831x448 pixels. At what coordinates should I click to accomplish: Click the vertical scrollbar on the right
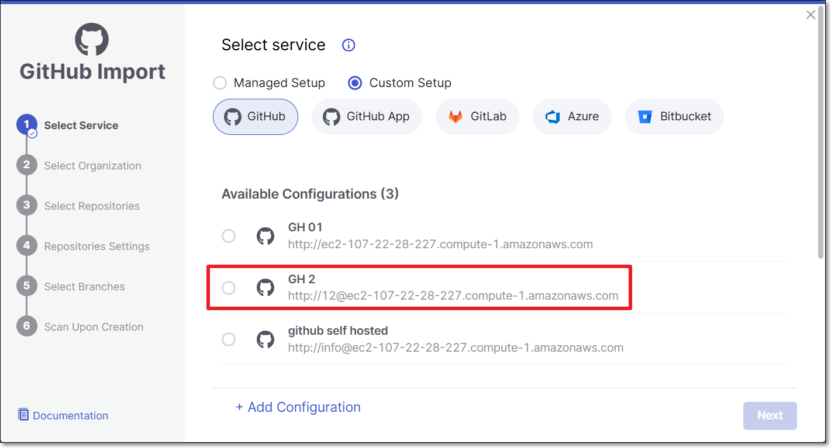821,133
